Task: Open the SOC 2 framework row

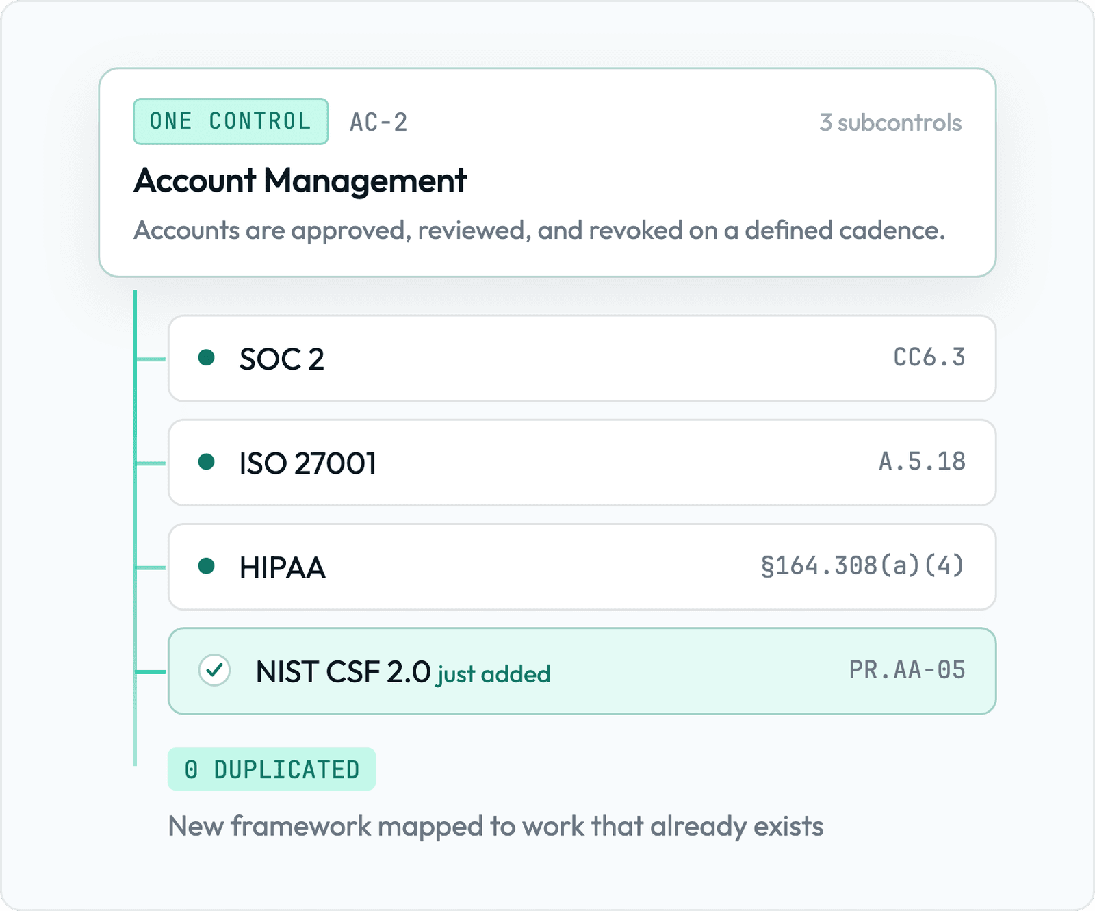Action: pos(582,359)
